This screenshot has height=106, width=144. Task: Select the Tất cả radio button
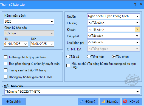point(68,57)
